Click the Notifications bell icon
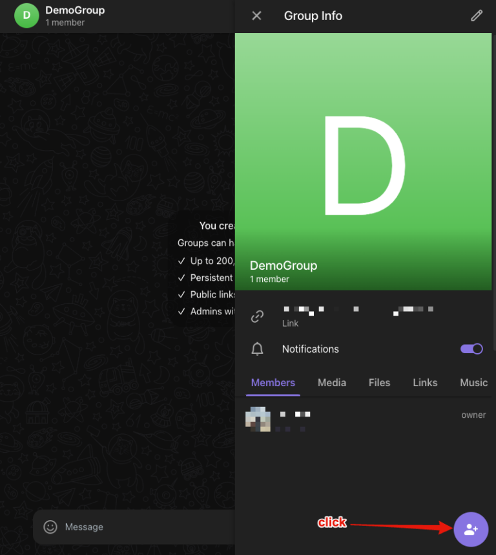Viewport: 496px width, 555px height. coord(257,349)
